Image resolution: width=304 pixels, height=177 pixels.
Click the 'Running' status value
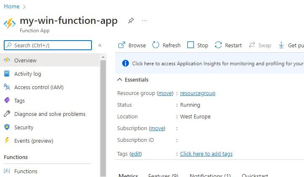coord(190,105)
